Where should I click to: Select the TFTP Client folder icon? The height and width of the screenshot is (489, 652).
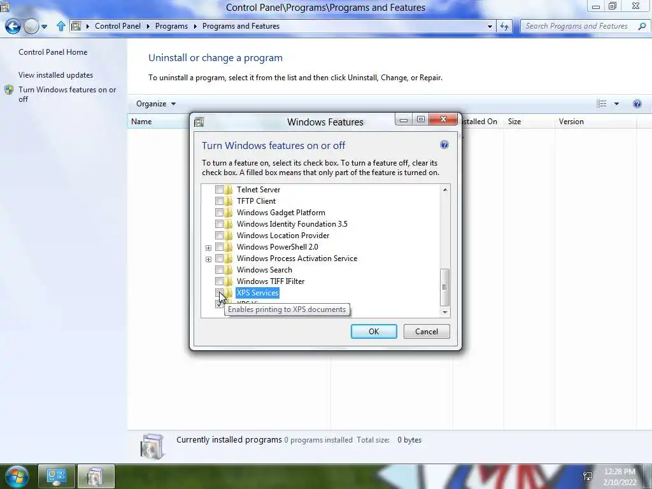coord(229,201)
